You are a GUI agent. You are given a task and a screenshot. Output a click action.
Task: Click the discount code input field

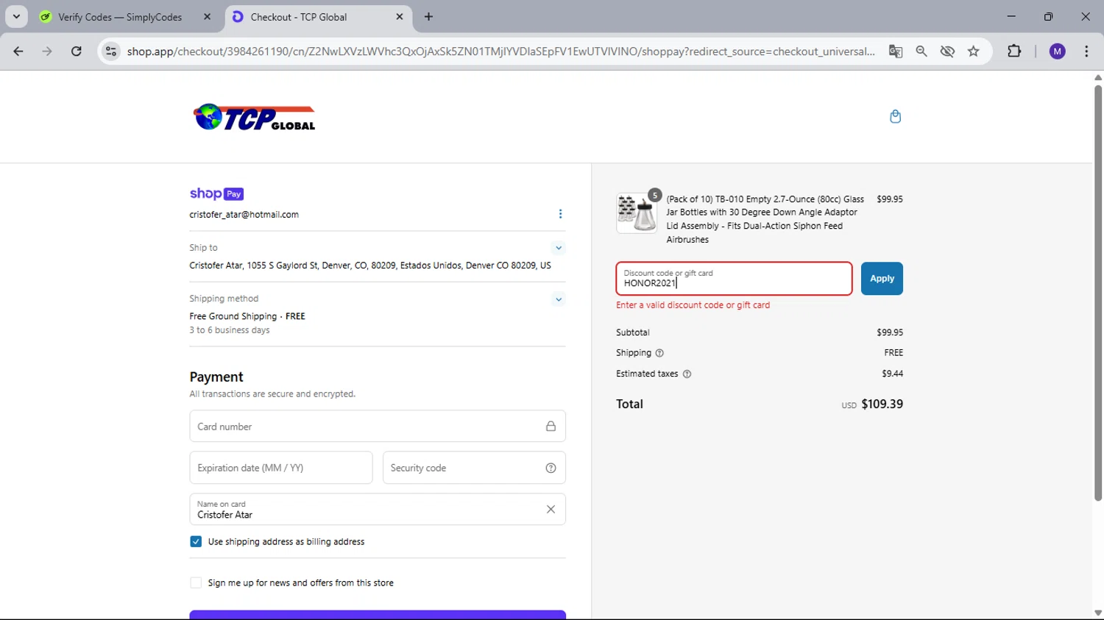(734, 279)
